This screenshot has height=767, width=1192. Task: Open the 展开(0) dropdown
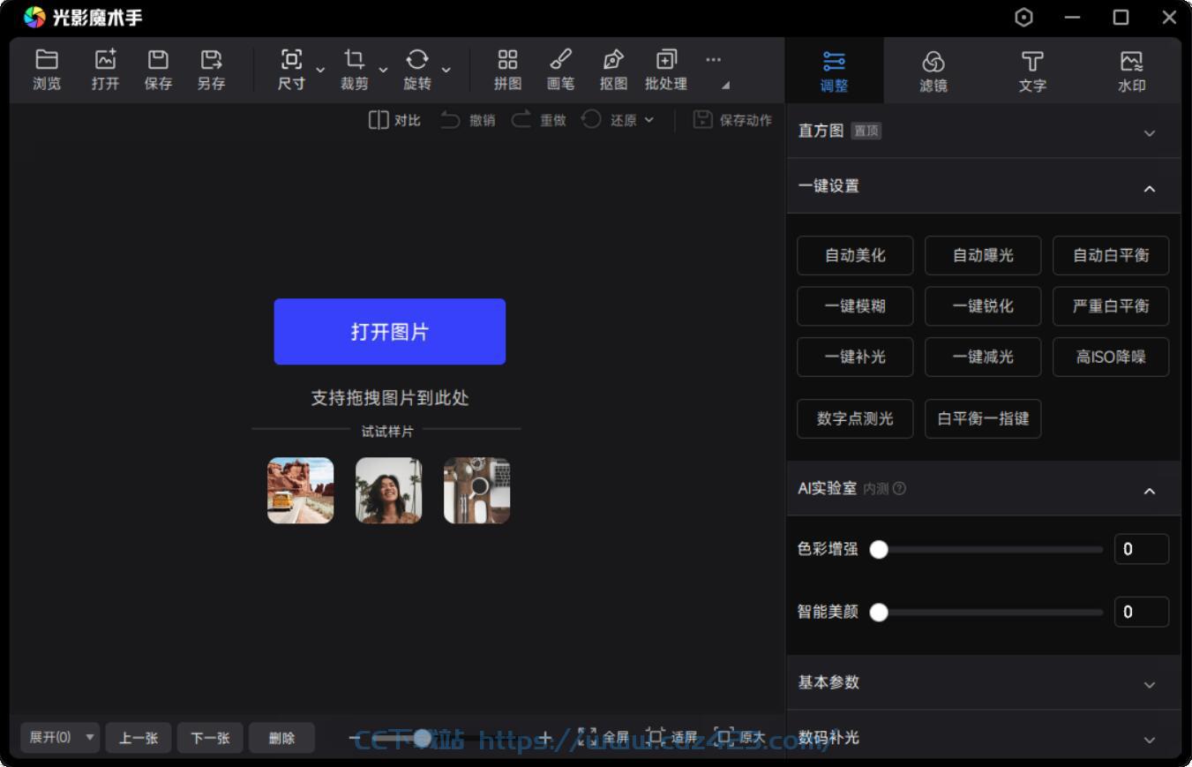tap(60, 737)
